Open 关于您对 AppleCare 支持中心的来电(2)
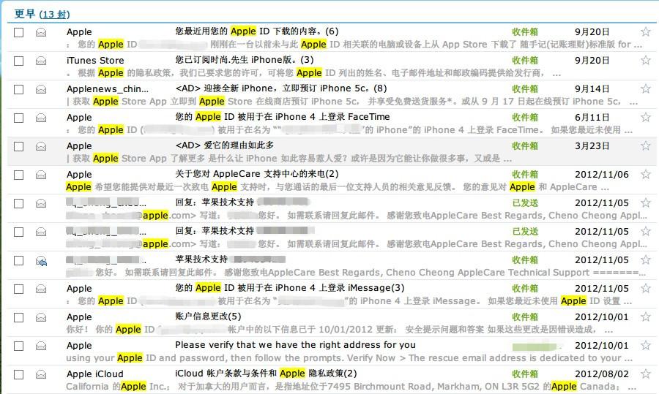Image resolution: width=659 pixels, height=394 pixels. tap(257, 174)
